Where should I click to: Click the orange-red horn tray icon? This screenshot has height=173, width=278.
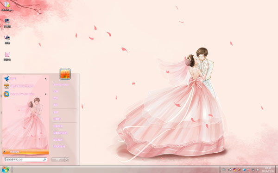pos(239,169)
